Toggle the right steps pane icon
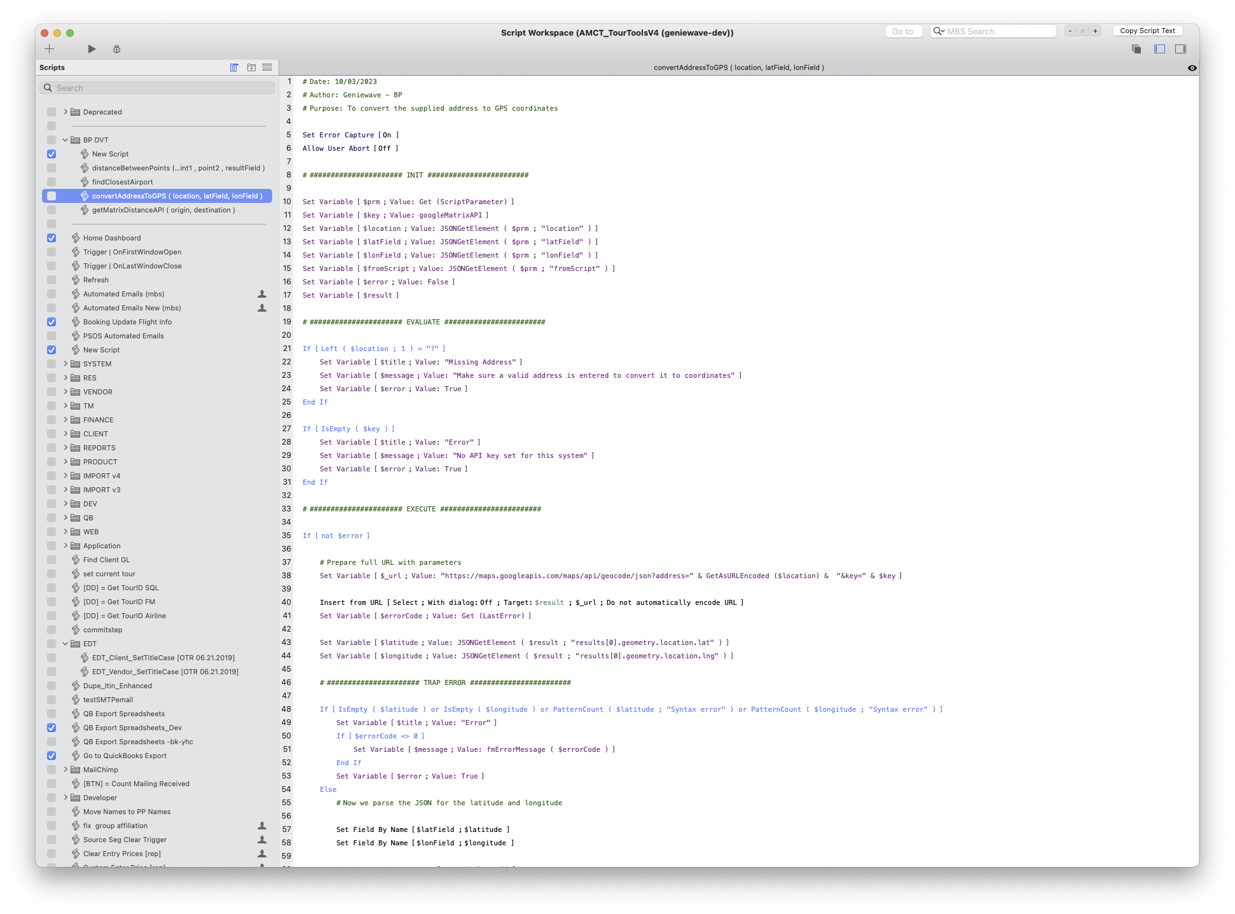The image size is (1235, 914). 1180,49
